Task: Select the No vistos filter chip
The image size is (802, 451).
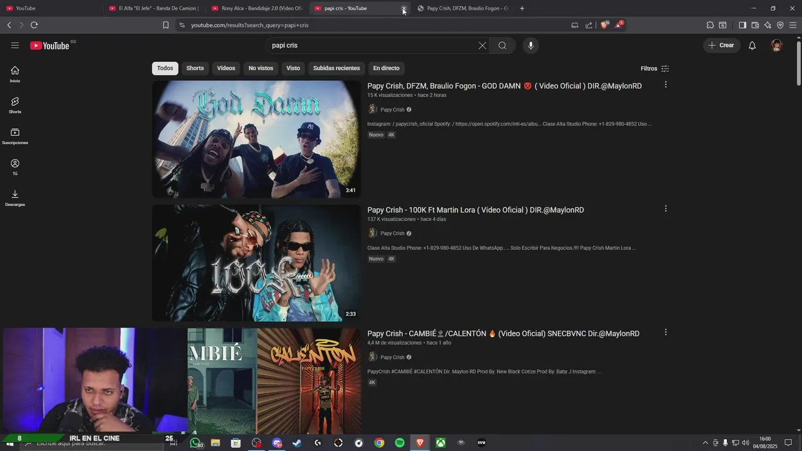Action: coord(261,68)
